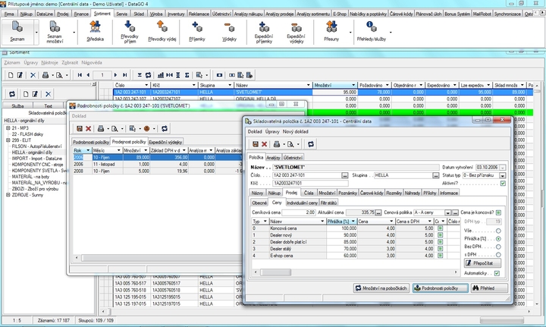546x327 pixels.
Task: Expand the 21 - MP3 tree node
Action: tap(8, 128)
